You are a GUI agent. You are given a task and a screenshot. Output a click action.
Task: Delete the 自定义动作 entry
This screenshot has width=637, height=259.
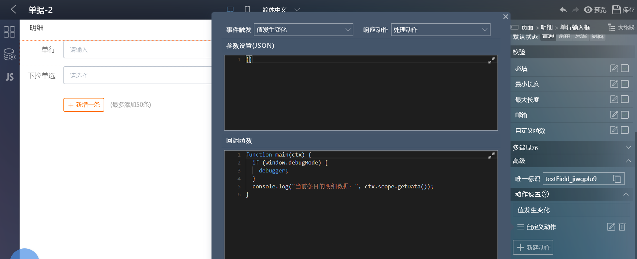(622, 227)
